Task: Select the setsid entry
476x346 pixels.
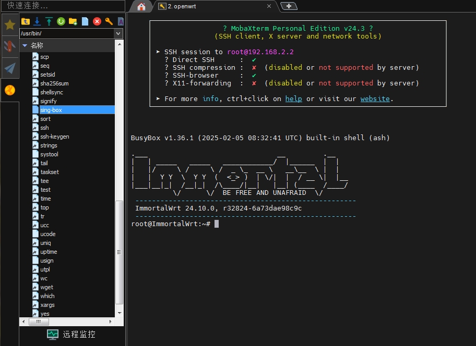Action: [x=47, y=75]
